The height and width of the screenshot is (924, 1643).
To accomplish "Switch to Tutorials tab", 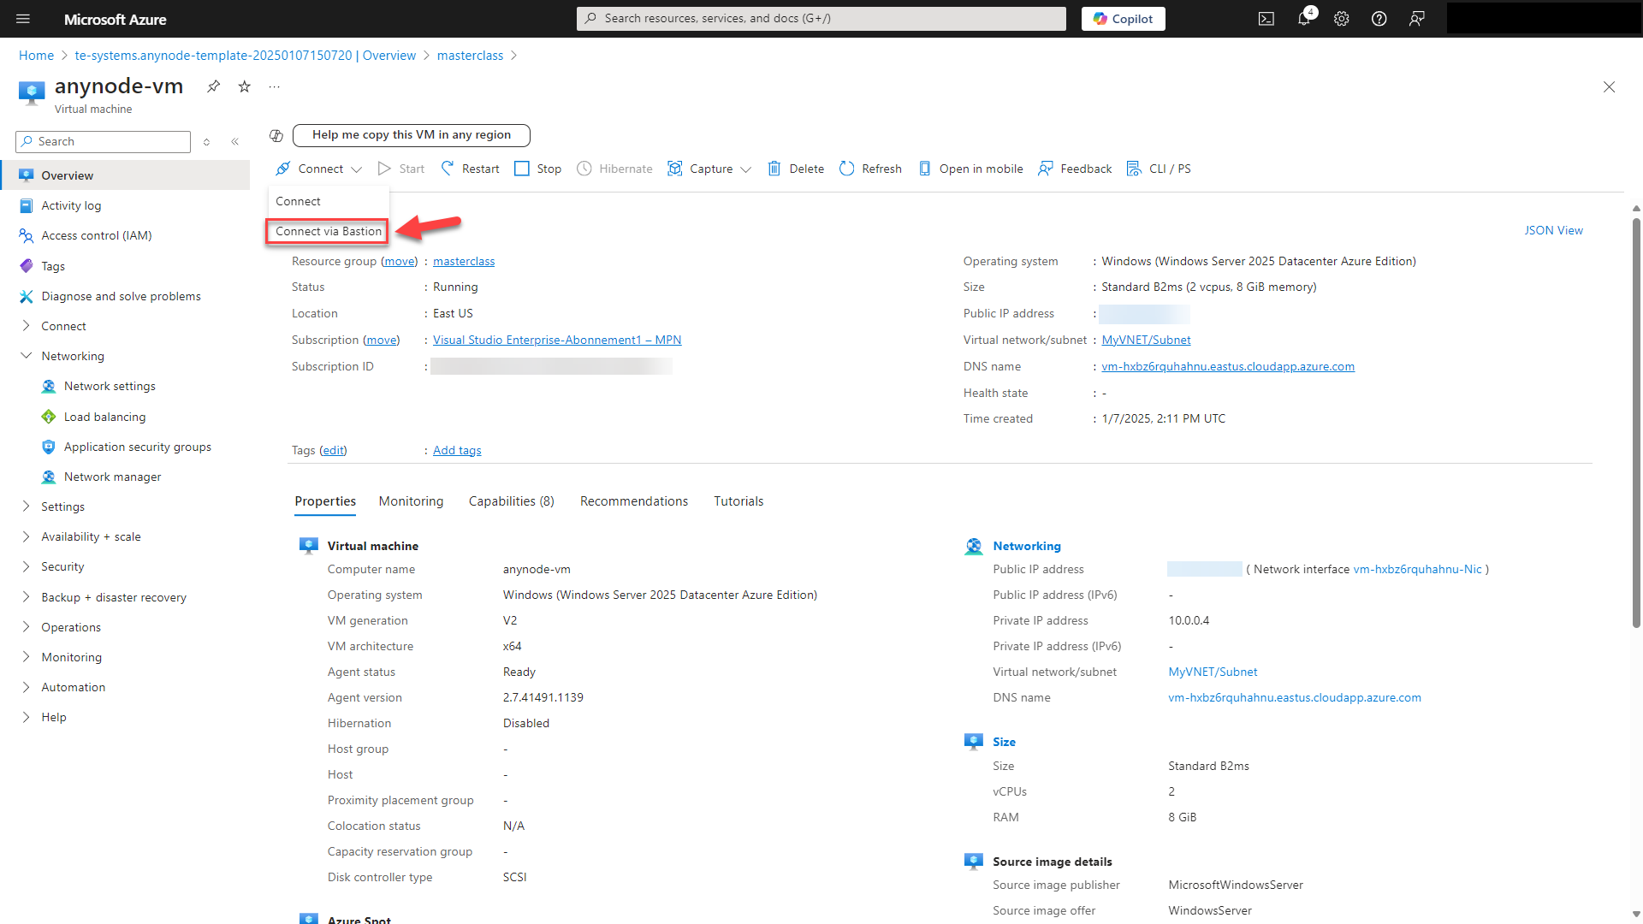I will tap(738, 502).
